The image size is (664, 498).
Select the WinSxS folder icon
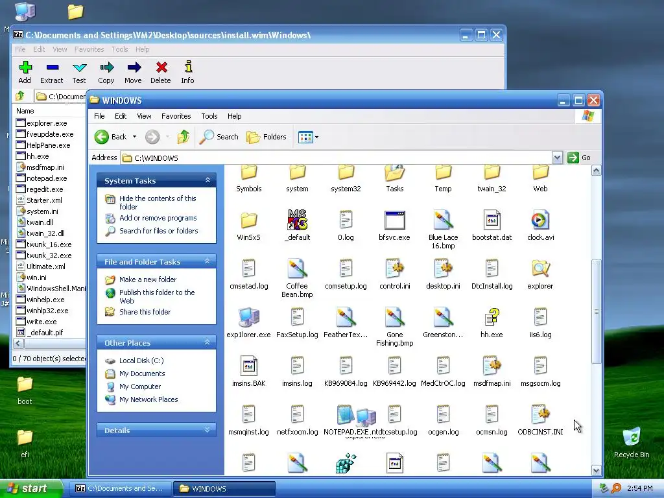249,220
